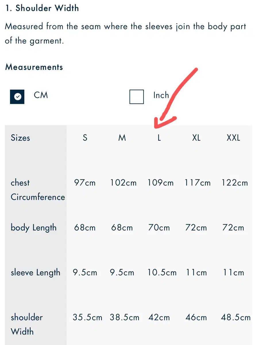257x345 pixels.
Task: Select the M size column header
Action: tap(122, 138)
